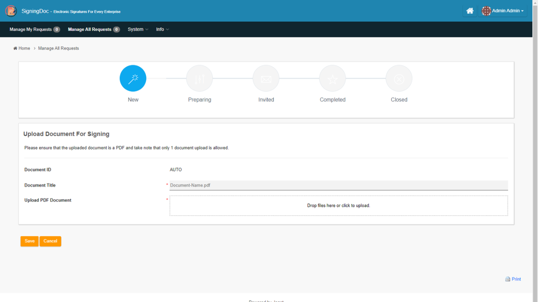Image resolution: width=538 pixels, height=302 pixels.
Task: Select the New step wand icon
Action: (x=133, y=78)
